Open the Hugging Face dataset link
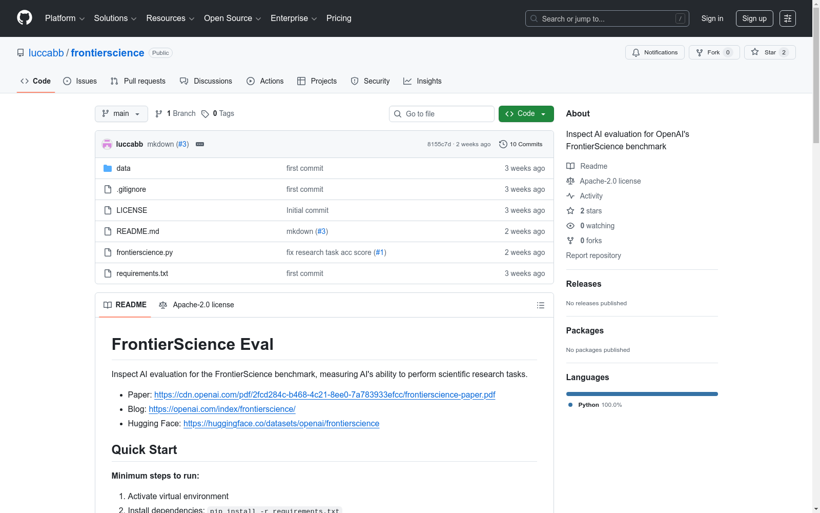This screenshot has height=513, width=820. point(281,424)
